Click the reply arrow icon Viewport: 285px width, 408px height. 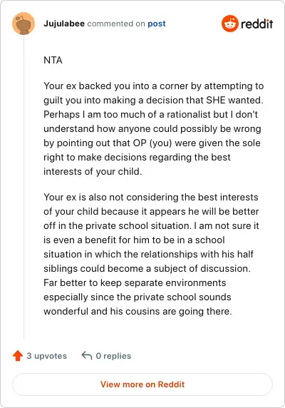tap(86, 355)
